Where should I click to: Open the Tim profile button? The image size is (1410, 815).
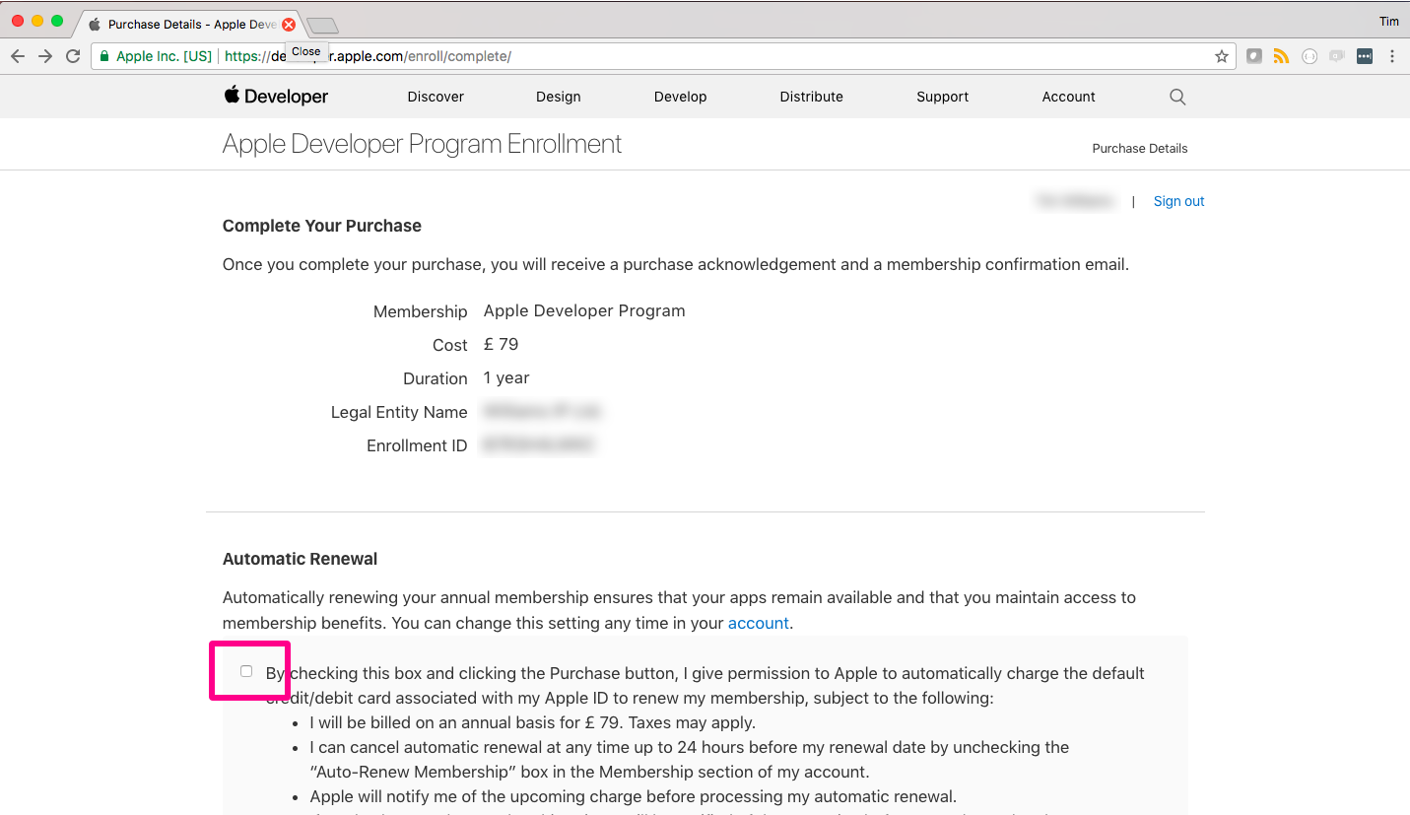pyautogui.click(x=1389, y=22)
